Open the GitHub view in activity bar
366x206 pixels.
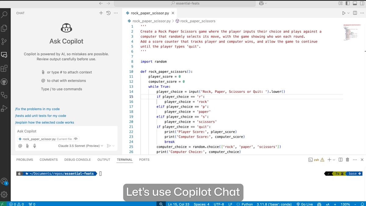point(4,82)
